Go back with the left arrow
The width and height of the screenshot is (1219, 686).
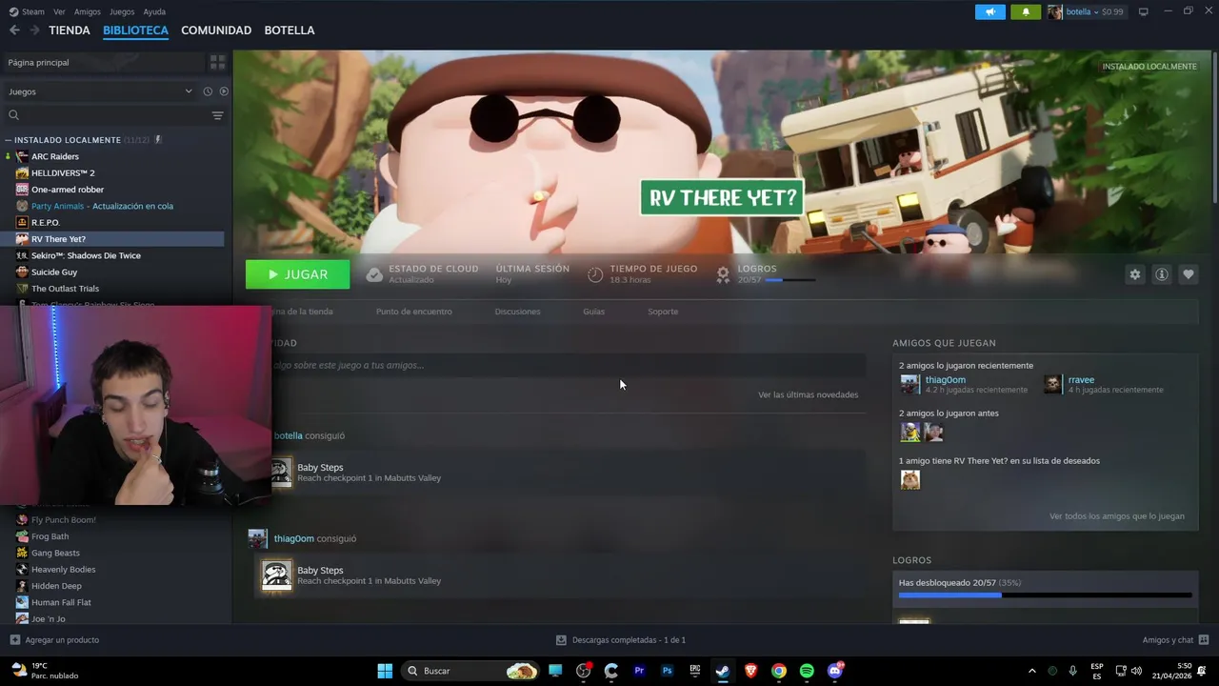tap(14, 30)
